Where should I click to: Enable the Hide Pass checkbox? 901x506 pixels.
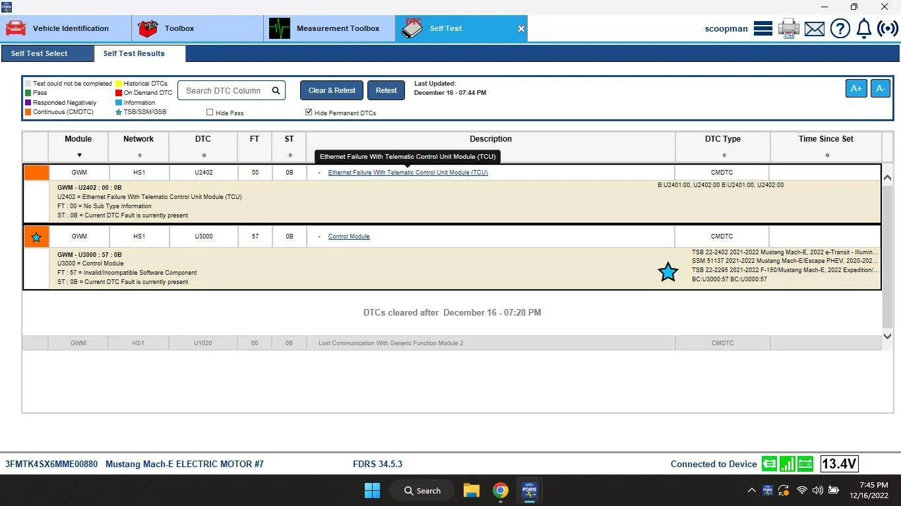click(x=210, y=113)
